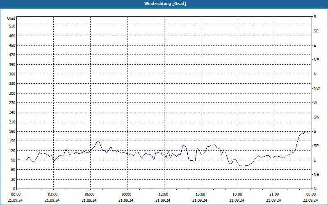Viewport: 328px width, 205px height.
Task: Click the 15:00 time axis label
Action: (x=201, y=194)
